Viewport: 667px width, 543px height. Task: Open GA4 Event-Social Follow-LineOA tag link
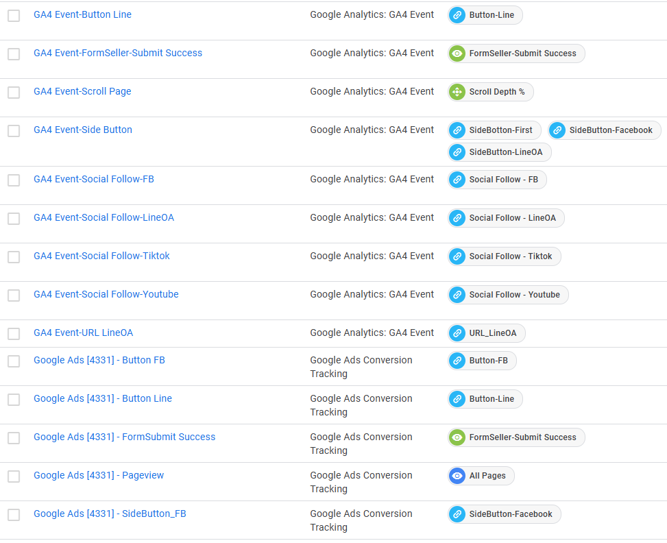[104, 217]
